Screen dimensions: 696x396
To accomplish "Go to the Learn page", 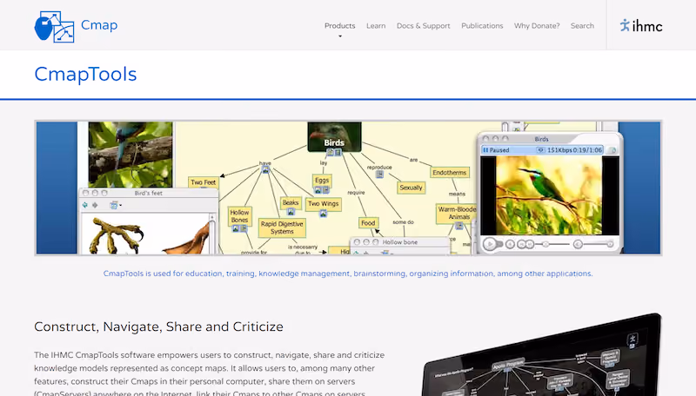I will 376,26.
